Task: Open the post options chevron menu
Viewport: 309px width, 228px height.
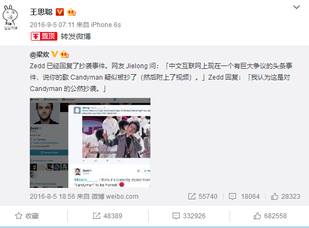Action: pos(297,7)
